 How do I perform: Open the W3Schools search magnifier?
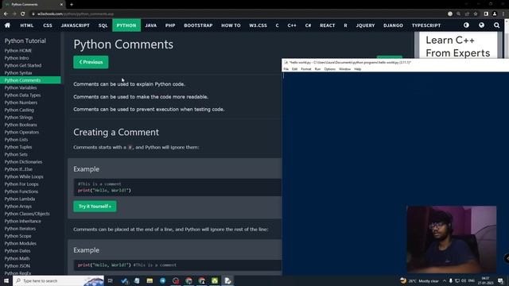pos(496,25)
